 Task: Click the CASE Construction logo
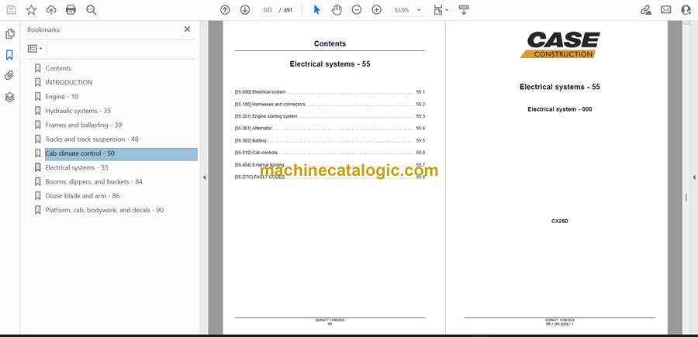pos(560,45)
